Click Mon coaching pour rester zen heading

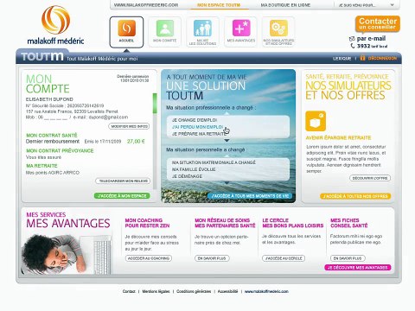tap(147, 223)
